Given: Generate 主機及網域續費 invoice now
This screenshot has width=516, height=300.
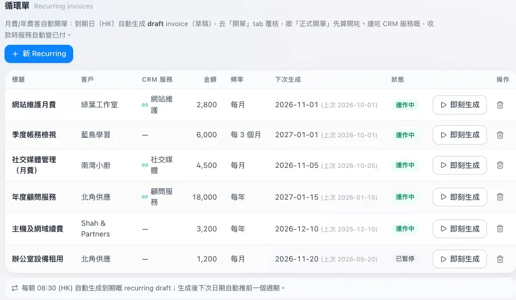Looking at the screenshot, I should 460,229.
